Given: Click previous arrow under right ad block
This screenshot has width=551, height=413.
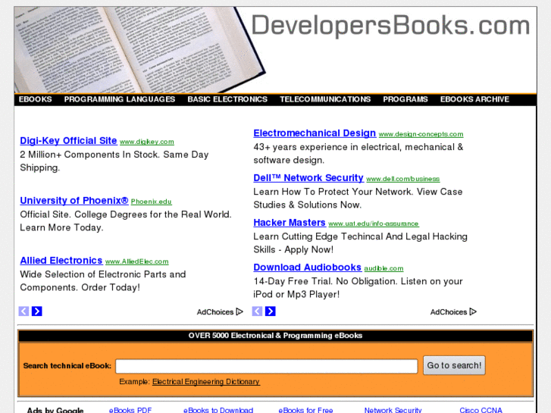Looking at the screenshot, I should click(257, 311).
